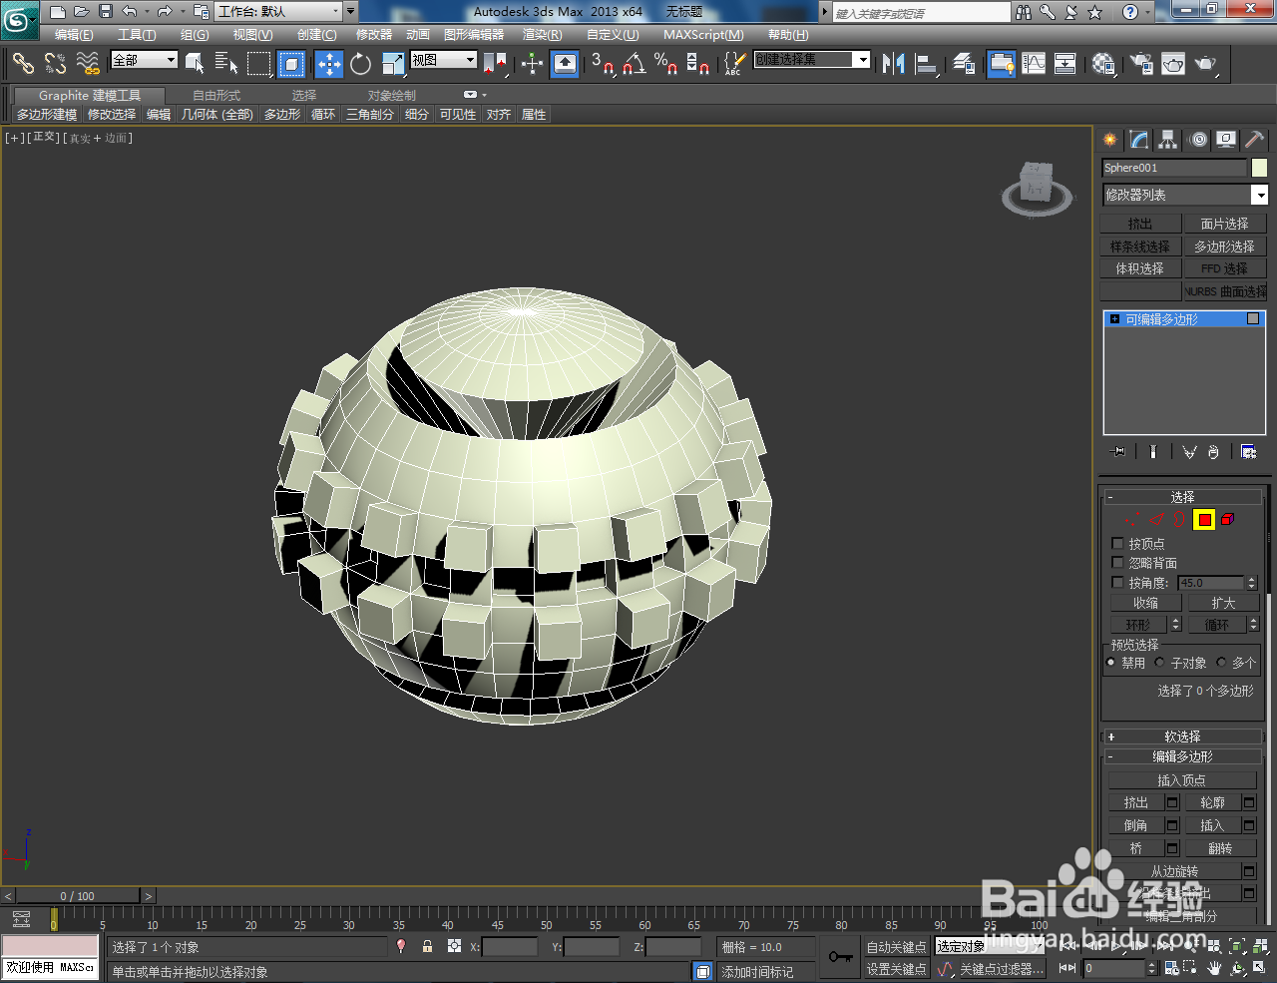Expand the 可编辑多边形 stack entry
1277x983 pixels.
click(1113, 318)
